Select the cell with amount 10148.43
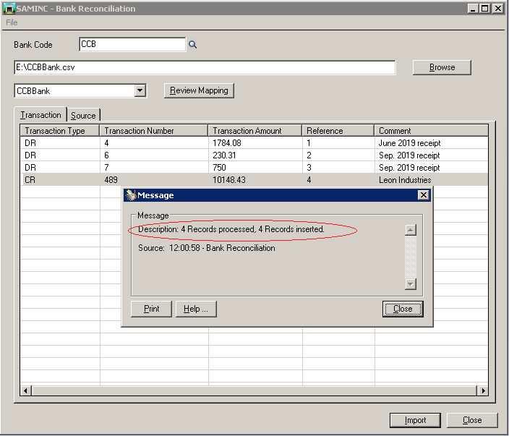This screenshot has width=509, height=436. (255, 180)
